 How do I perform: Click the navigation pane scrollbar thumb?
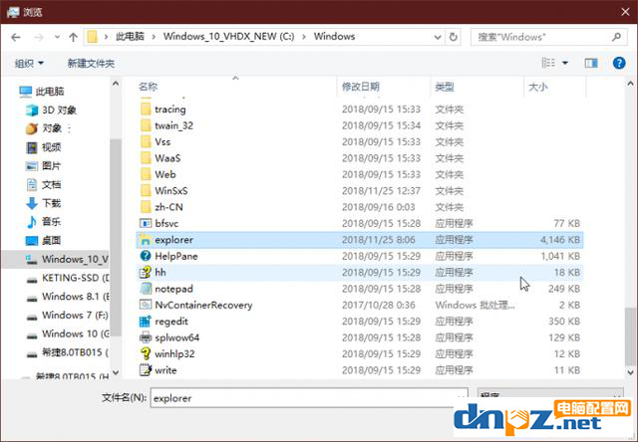click(x=116, y=238)
